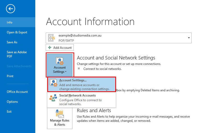This screenshot has height=133, width=218.
Task: Click the Account Settings... menu entry icon
Action: [53, 83]
